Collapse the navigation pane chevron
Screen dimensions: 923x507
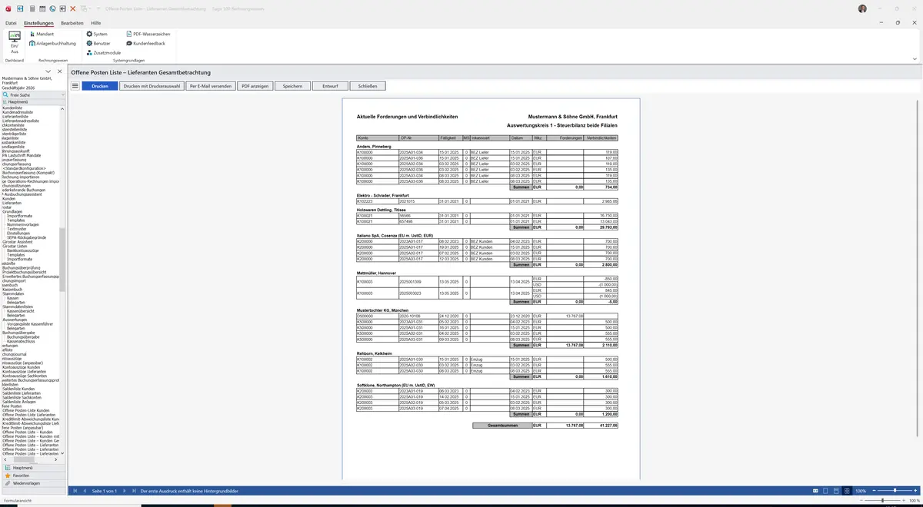click(x=49, y=71)
